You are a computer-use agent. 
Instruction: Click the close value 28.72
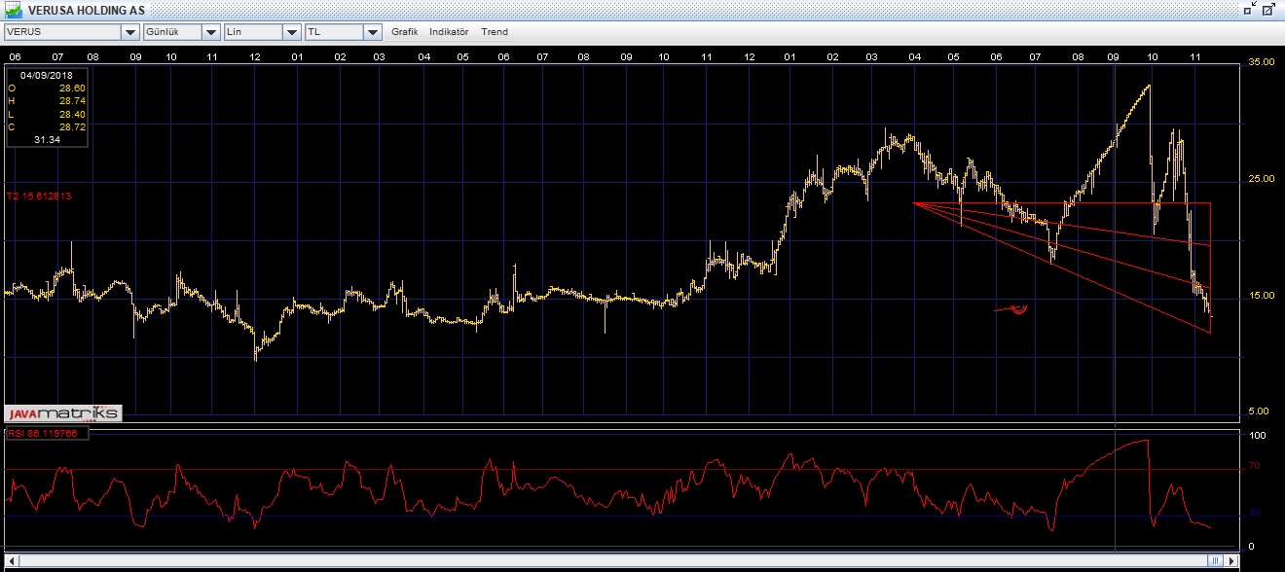click(72, 126)
